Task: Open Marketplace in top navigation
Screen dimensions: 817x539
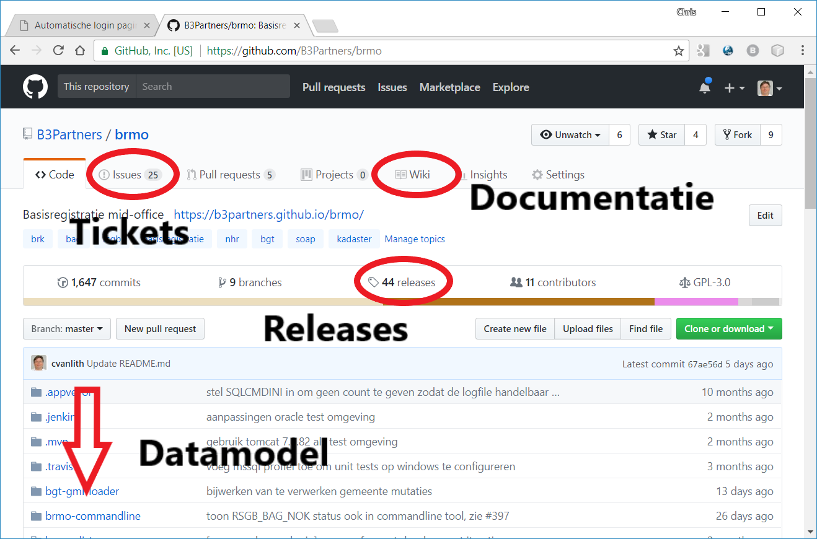Action: (x=450, y=87)
